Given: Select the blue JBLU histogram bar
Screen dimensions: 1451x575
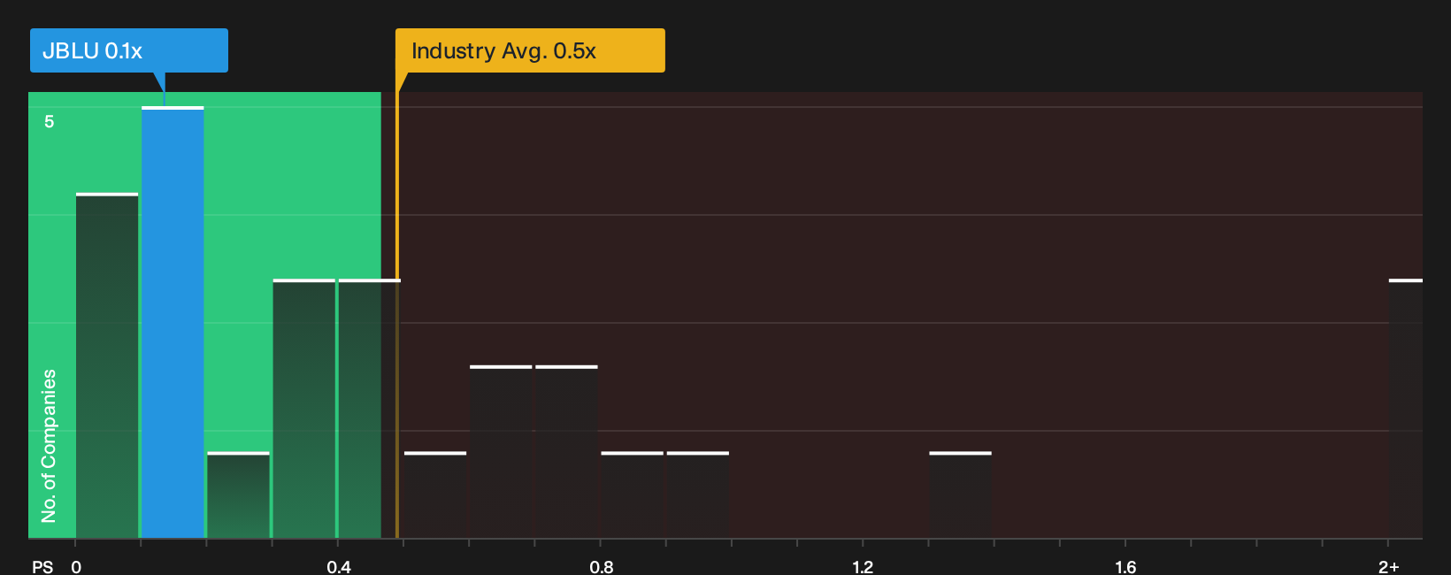Looking at the screenshot, I should click(173, 322).
